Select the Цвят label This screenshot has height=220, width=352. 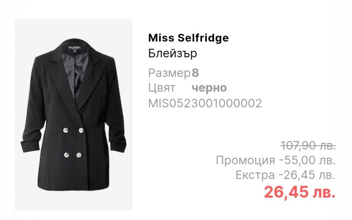tap(162, 88)
